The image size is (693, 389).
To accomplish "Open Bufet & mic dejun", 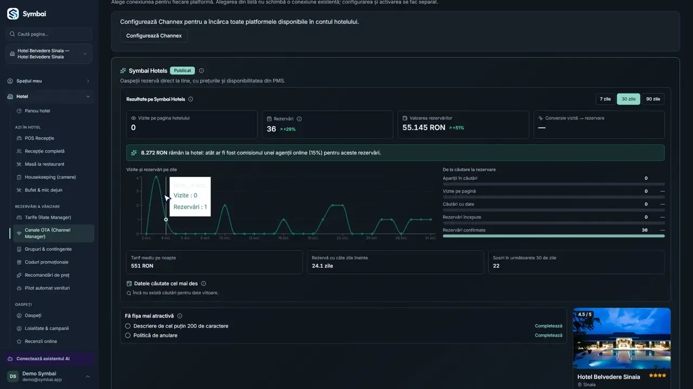I will pyautogui.click(x=43, y=190).
